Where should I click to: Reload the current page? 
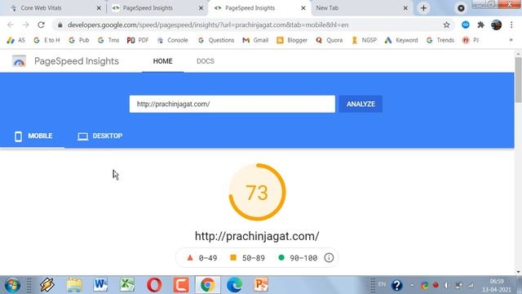click(41, 24)
